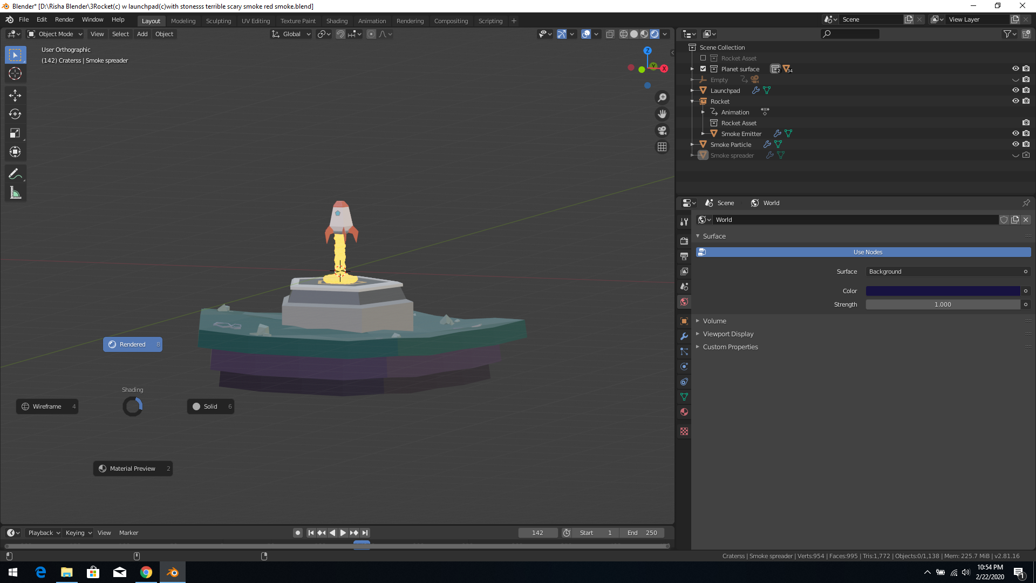Open the Blender app on taskbar
The width and height of the screenshot is (1036, 583).
pyautogui.click(x=173, y=572)
